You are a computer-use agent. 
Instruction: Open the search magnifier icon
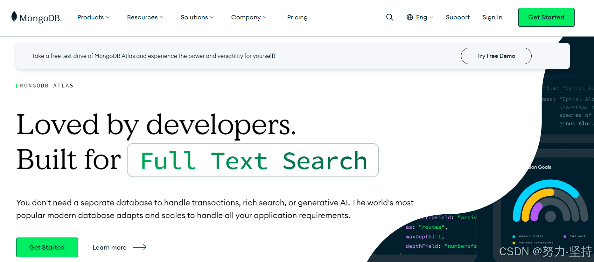click(x=390, y=17)
